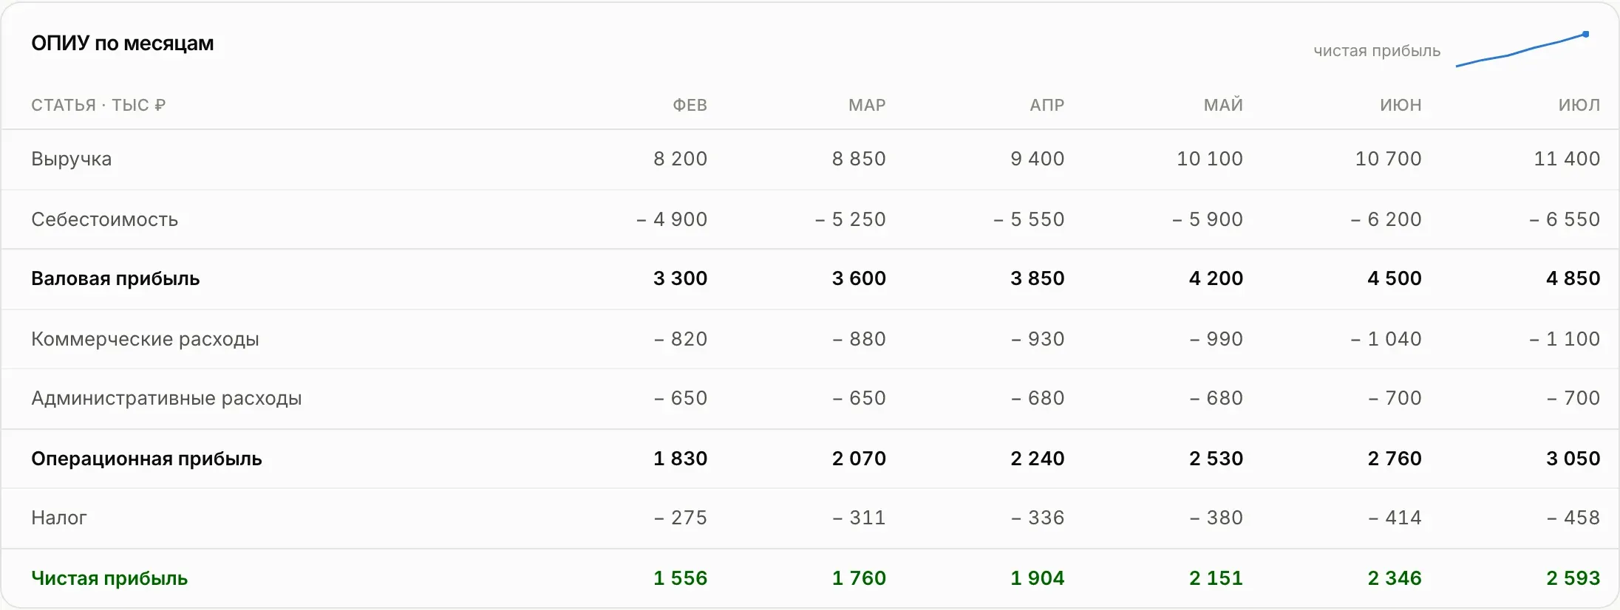Open the Валовая прибыль row

pos(810,279)
